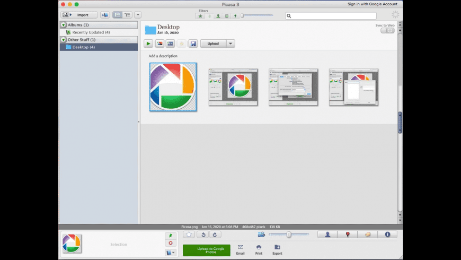
Task: Toggle the starred photos filter
Action: pyautogui.click(x=200, y=16)
